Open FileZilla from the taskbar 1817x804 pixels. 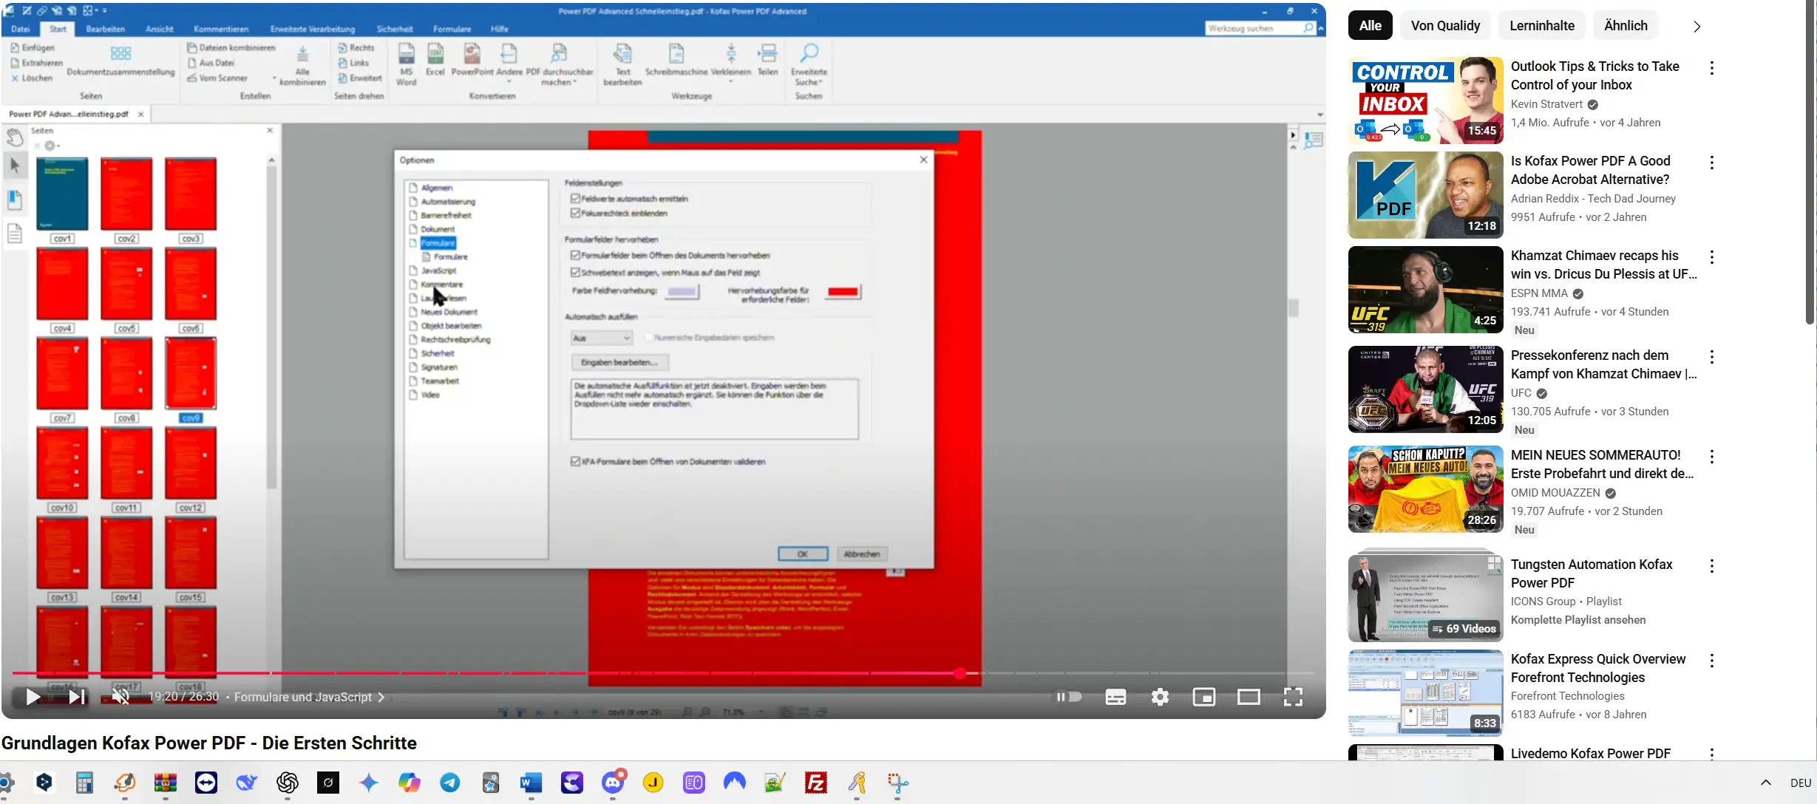[x=816, y=783]
